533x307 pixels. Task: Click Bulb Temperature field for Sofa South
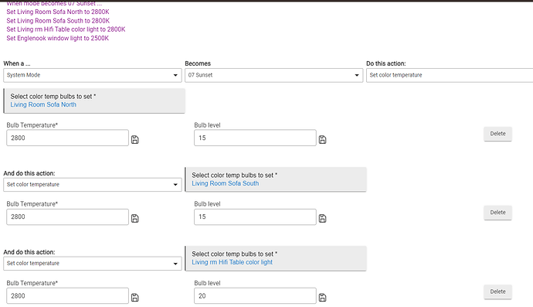67,217
